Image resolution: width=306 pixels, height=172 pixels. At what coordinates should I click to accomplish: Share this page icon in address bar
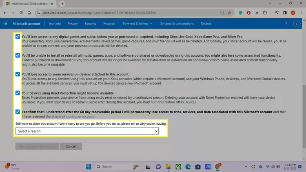[x=222, y=13]
